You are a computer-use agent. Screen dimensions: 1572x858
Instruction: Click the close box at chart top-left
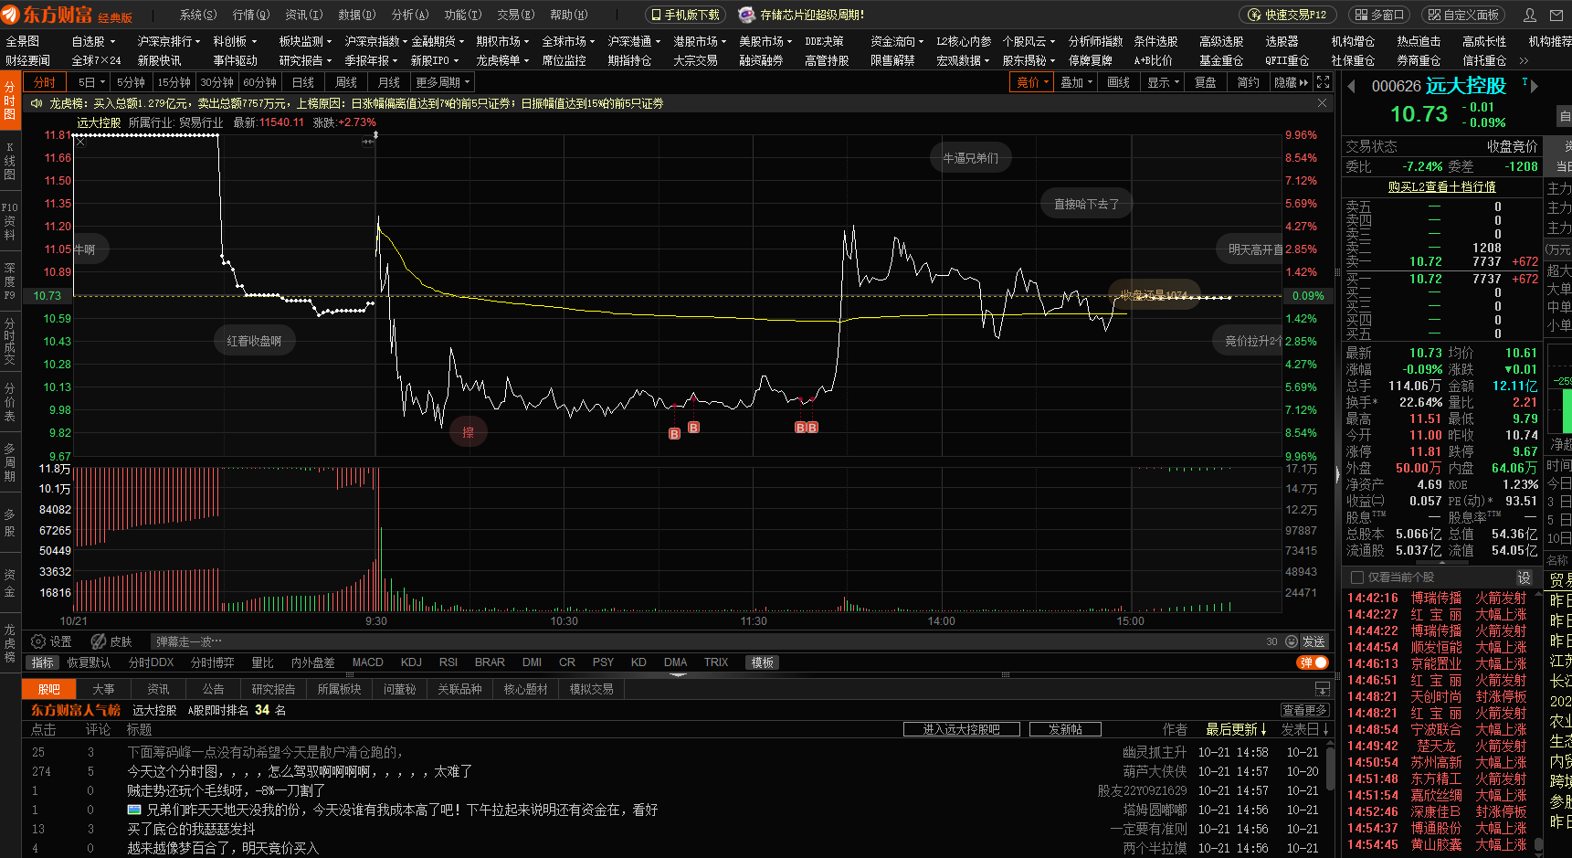point(79,141)
